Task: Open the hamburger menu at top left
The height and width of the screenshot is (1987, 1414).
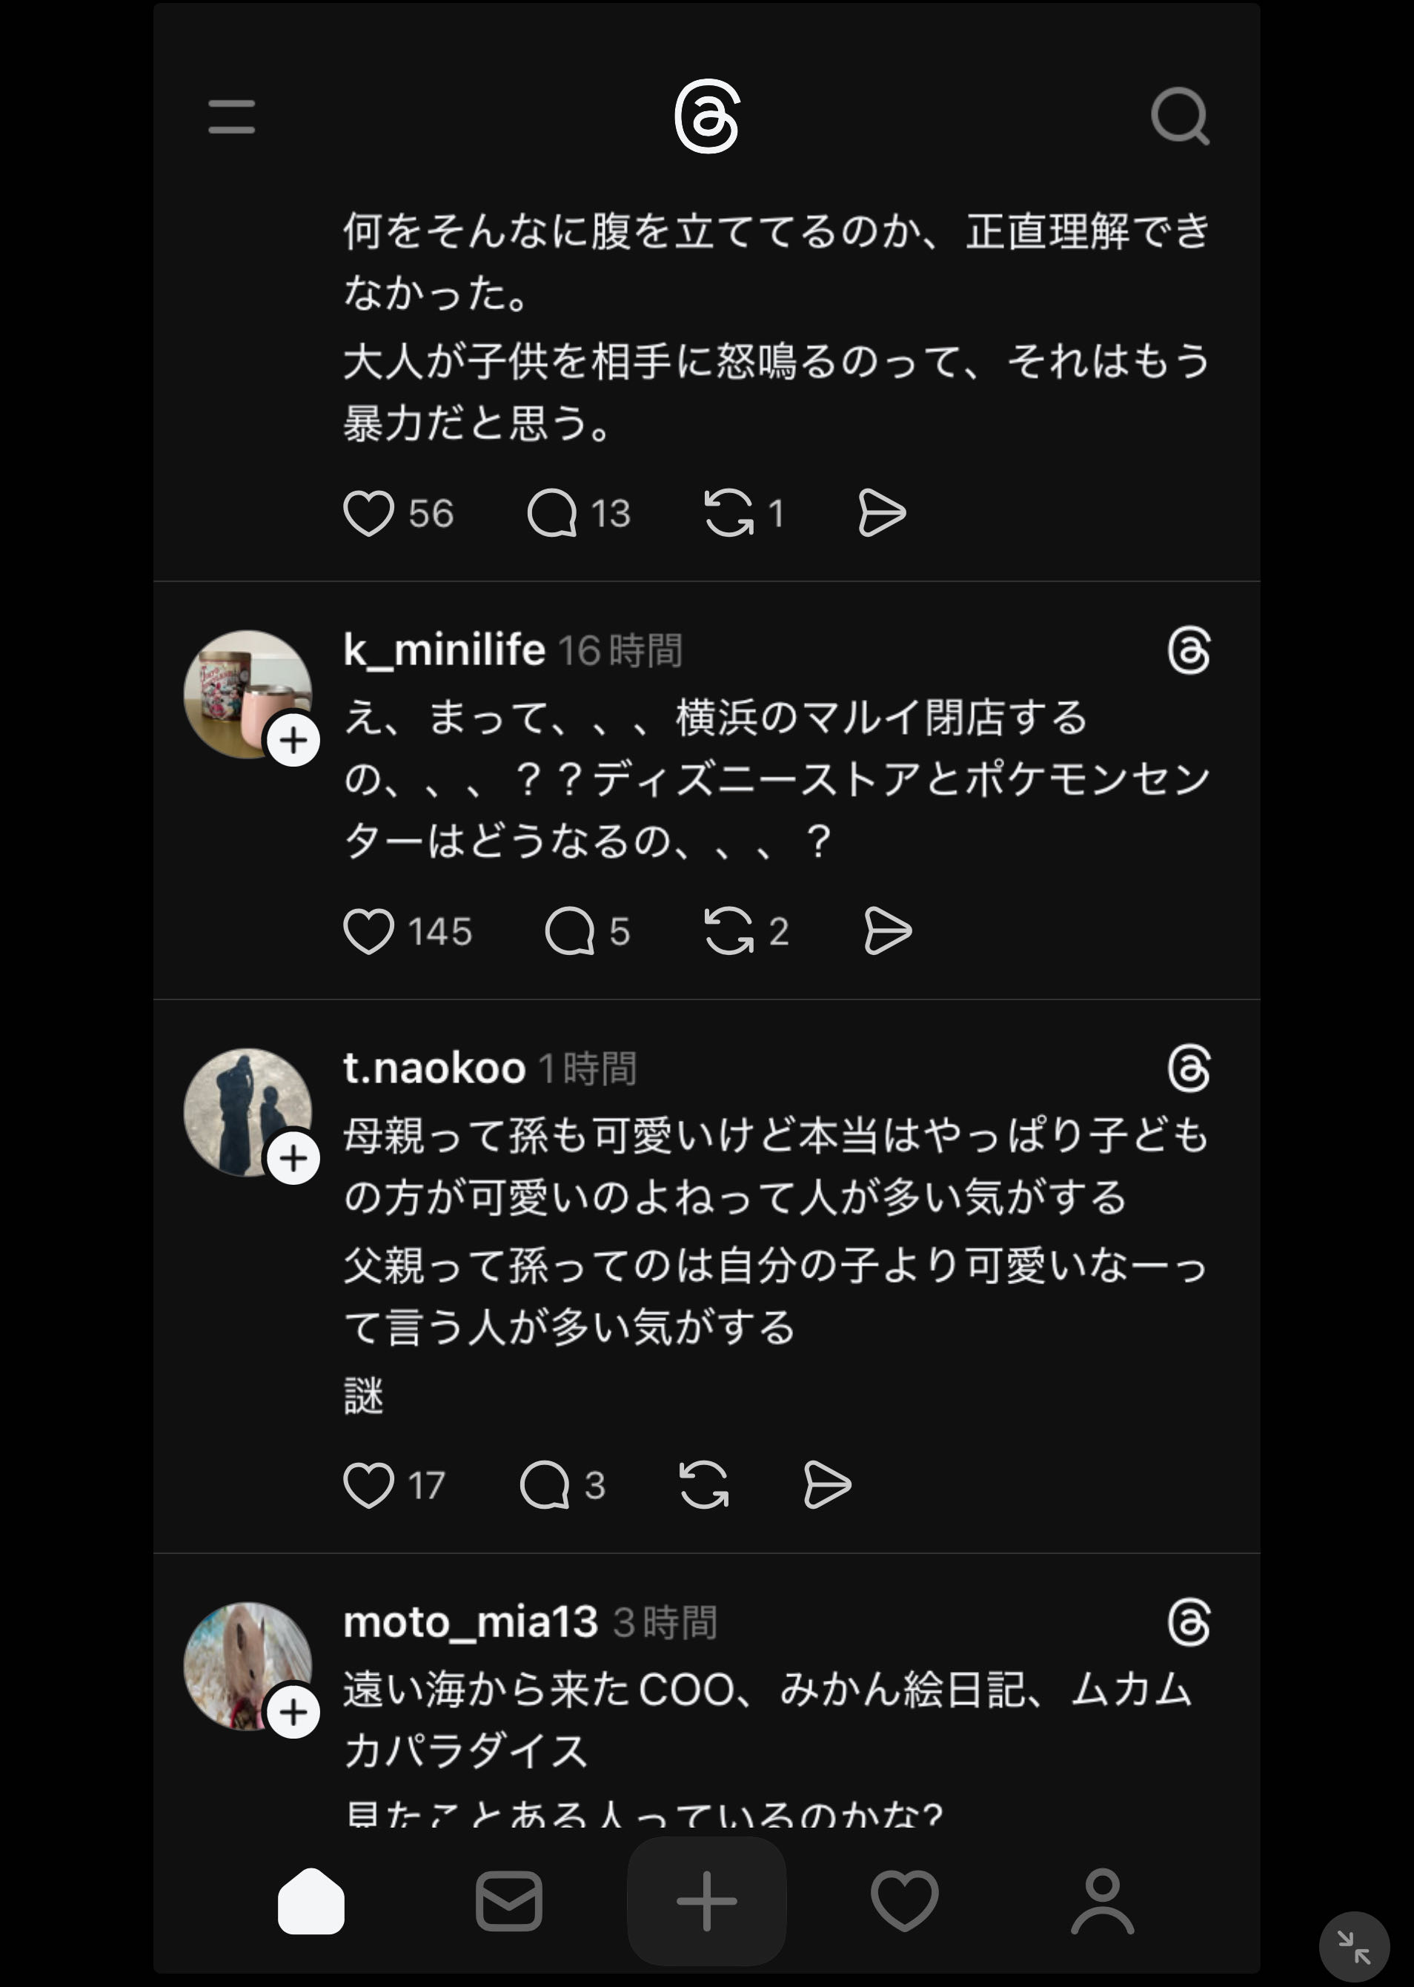Action: point(232,116)
